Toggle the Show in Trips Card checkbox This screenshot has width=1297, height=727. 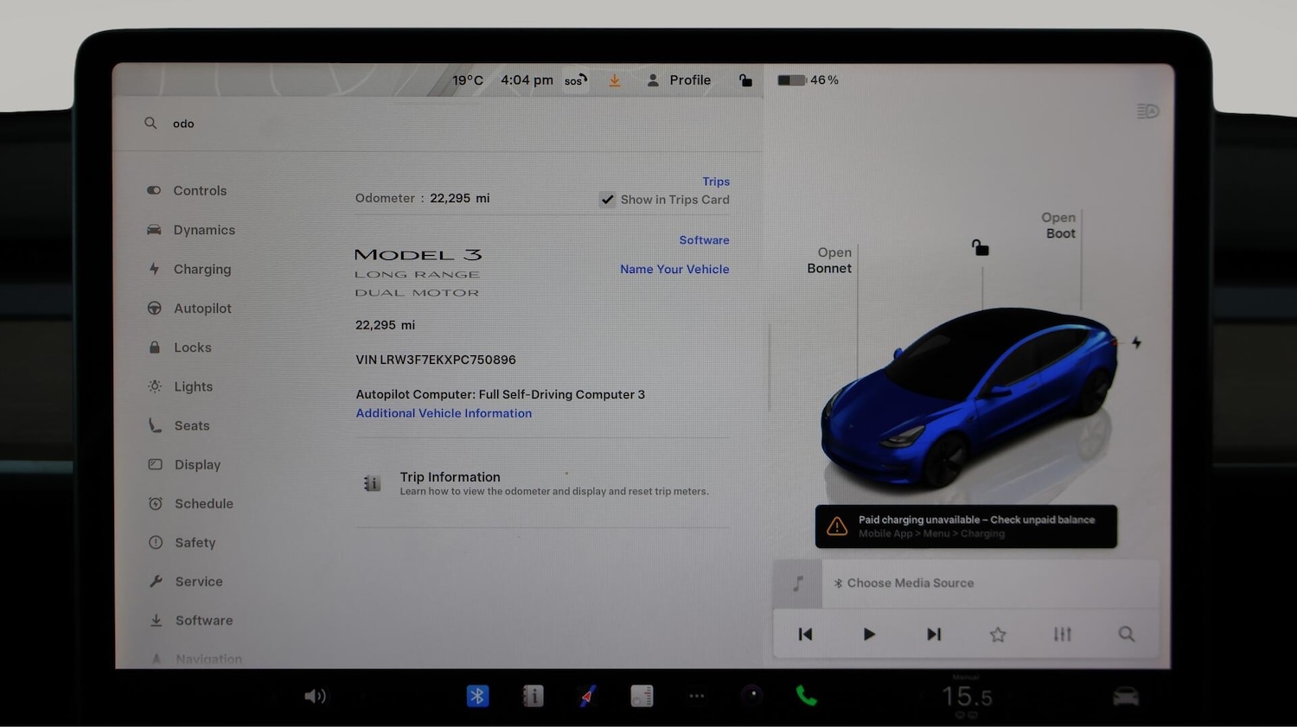(x=608, y=200)
